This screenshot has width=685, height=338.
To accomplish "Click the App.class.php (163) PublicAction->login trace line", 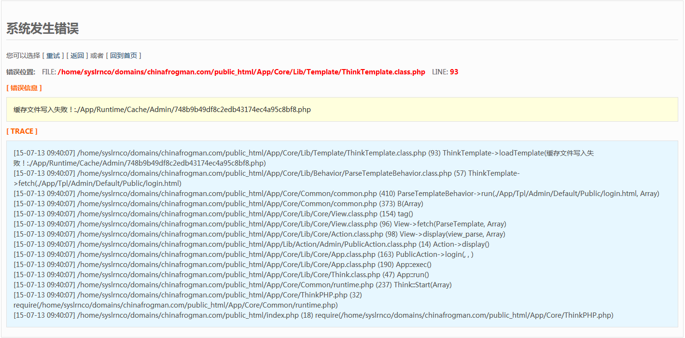I will click(243, 254).
